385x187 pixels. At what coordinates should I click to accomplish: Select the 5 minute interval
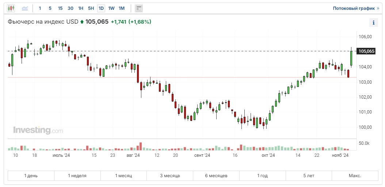click(50, 8)
